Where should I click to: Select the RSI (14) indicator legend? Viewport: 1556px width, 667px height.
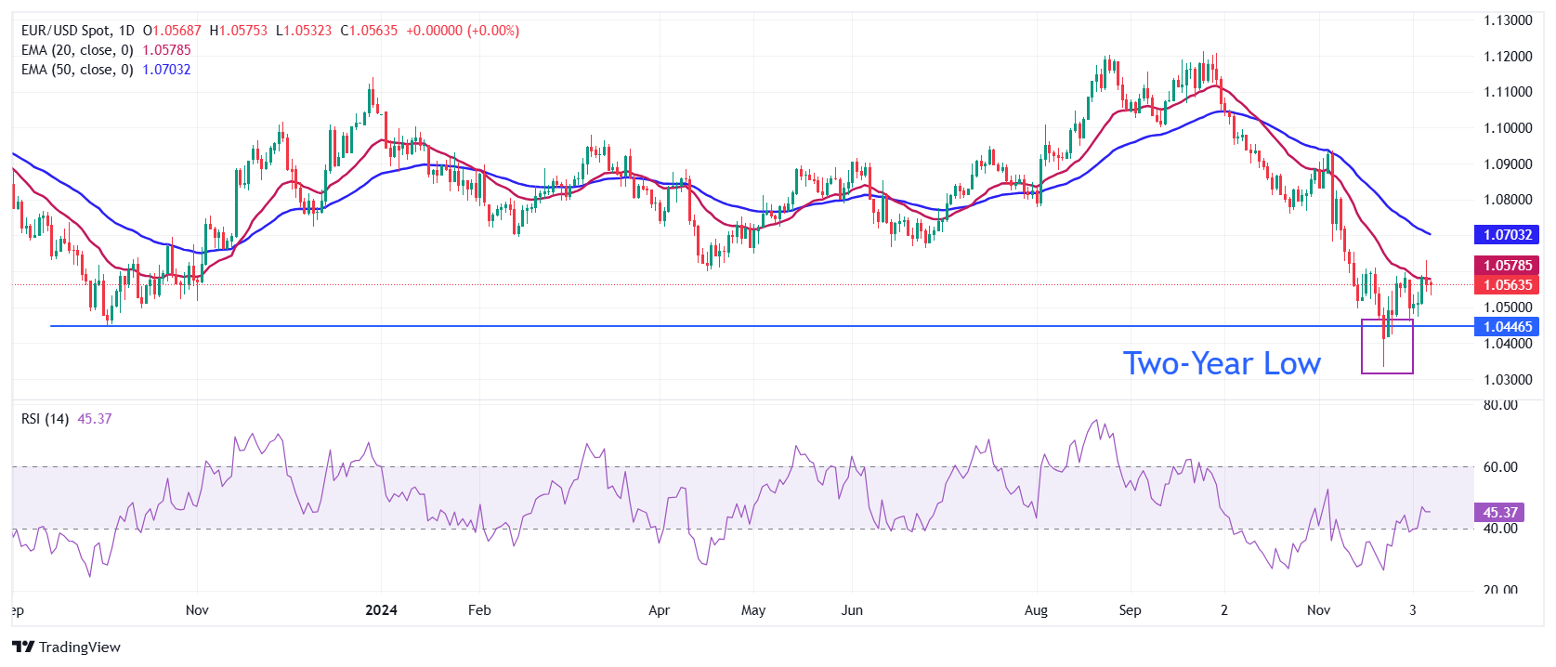[45, 419]
